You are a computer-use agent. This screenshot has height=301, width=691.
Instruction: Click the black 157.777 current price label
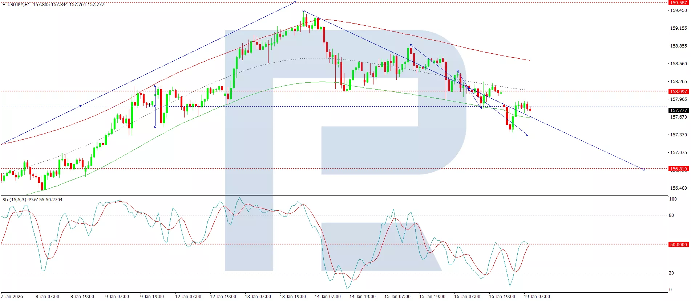coord(678,110)
